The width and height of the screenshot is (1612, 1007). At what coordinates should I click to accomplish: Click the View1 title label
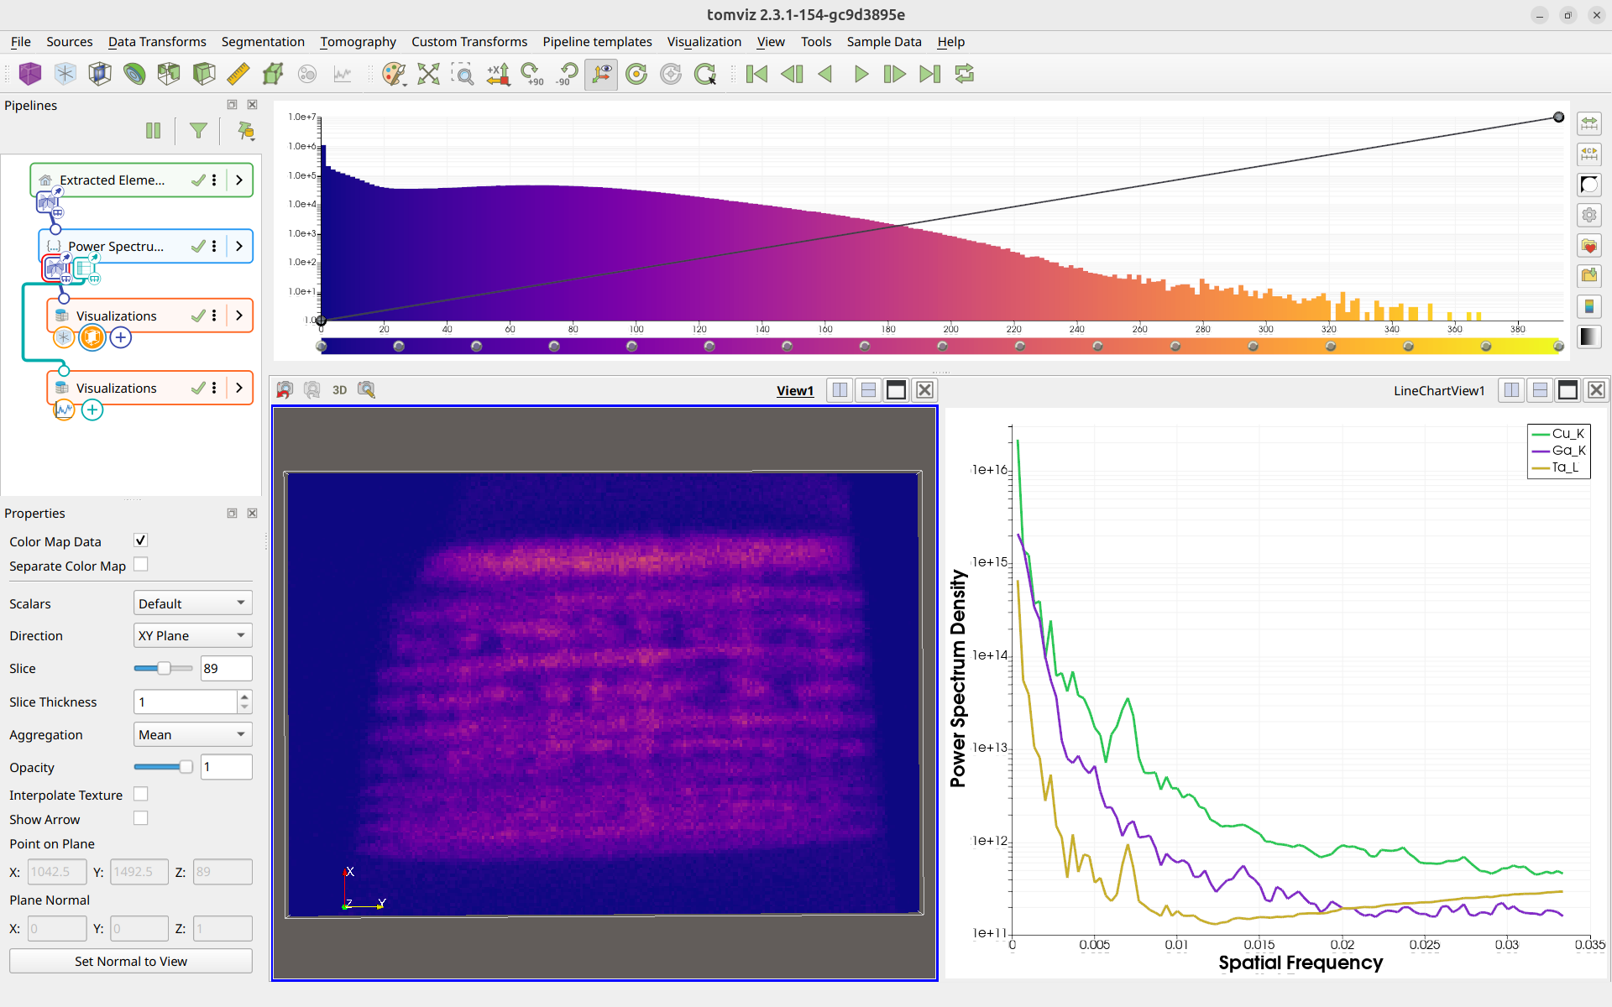click(795, 390)
